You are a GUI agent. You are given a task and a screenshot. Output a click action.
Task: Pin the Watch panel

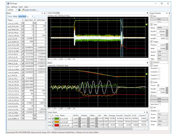[x=45, y=13]
